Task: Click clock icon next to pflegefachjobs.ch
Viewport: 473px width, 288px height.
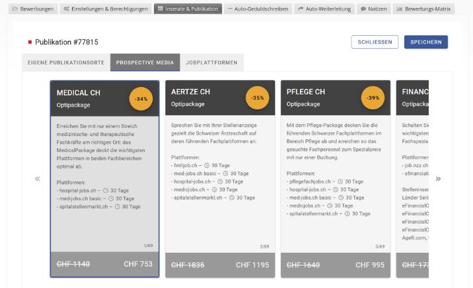Action: 340,182
